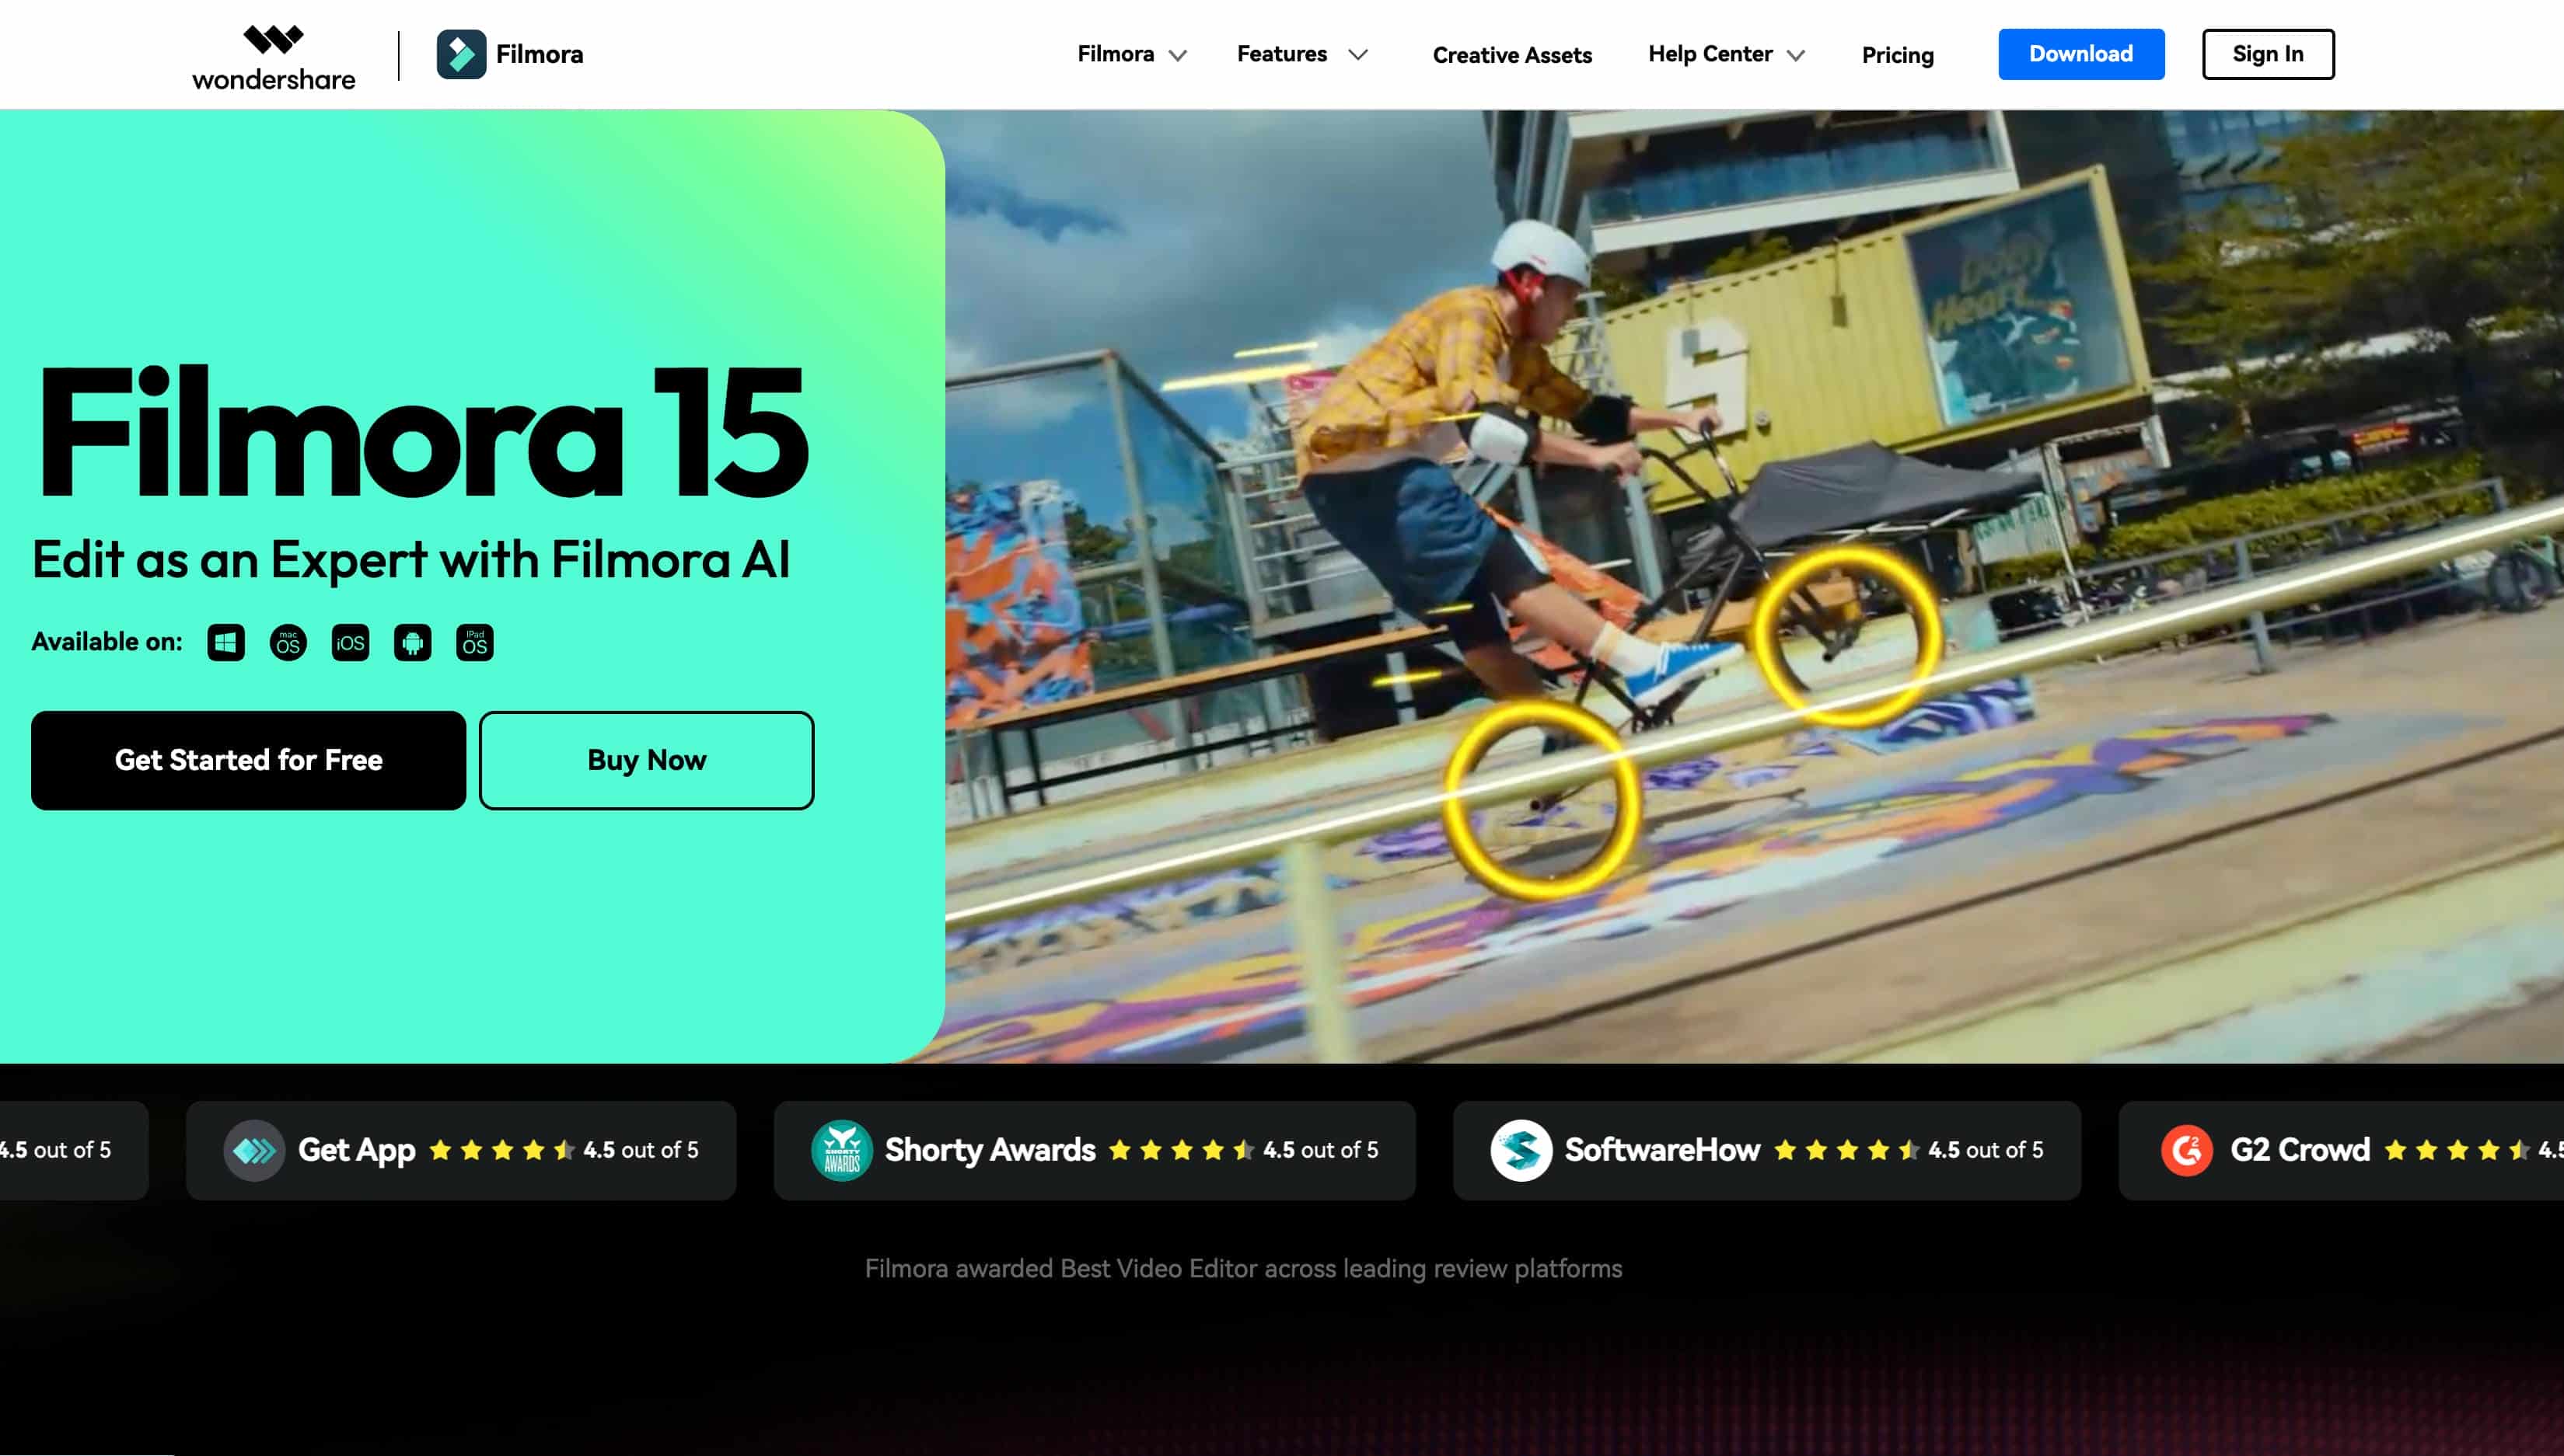2564x1456 pixels.
Task: Select the macOS platform icon
Action: pos(288,642)
